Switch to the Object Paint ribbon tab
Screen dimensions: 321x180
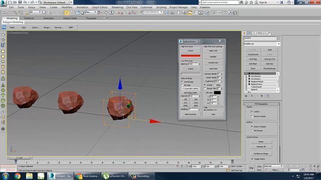(70, 18)
